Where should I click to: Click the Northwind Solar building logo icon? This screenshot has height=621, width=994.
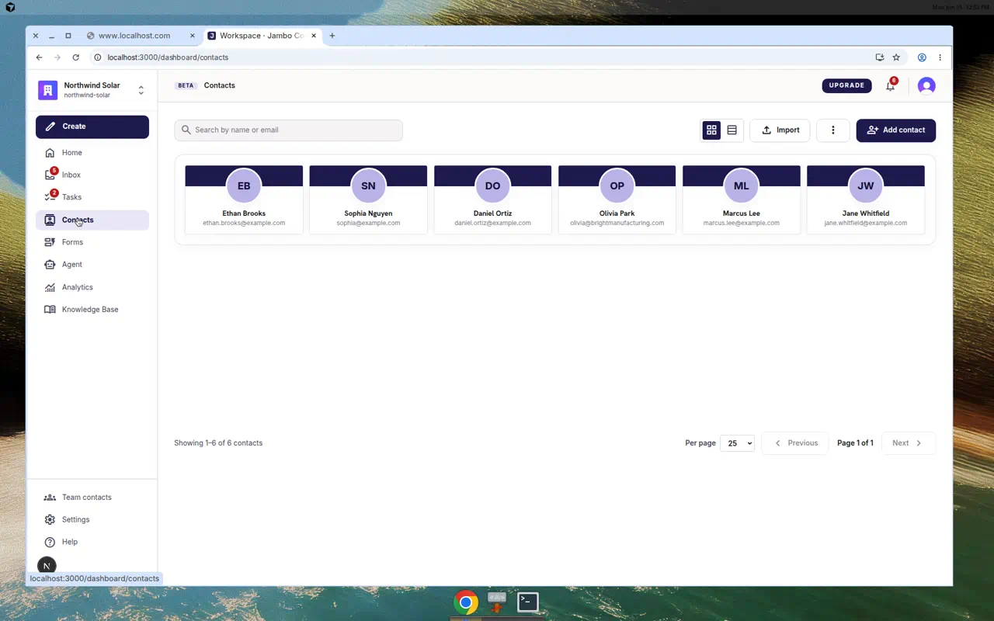48,90
